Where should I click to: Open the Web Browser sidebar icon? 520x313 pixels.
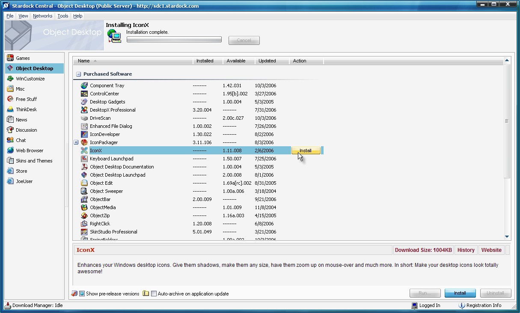coord(10,151)
